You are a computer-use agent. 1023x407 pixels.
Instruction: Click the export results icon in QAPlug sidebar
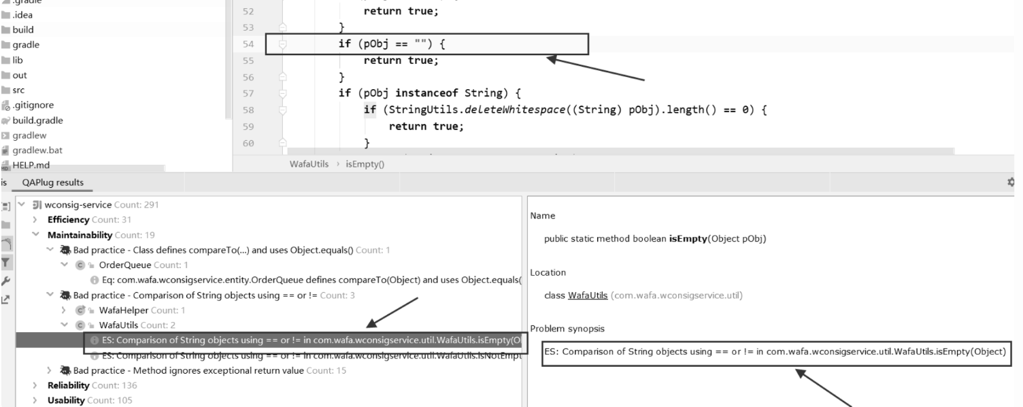coord(6,298)
